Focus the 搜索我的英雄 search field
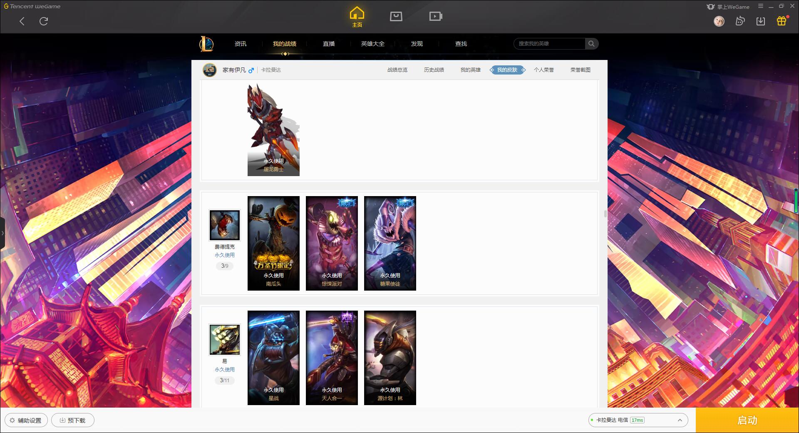This screenshot has width=799, height=433. 549,44
